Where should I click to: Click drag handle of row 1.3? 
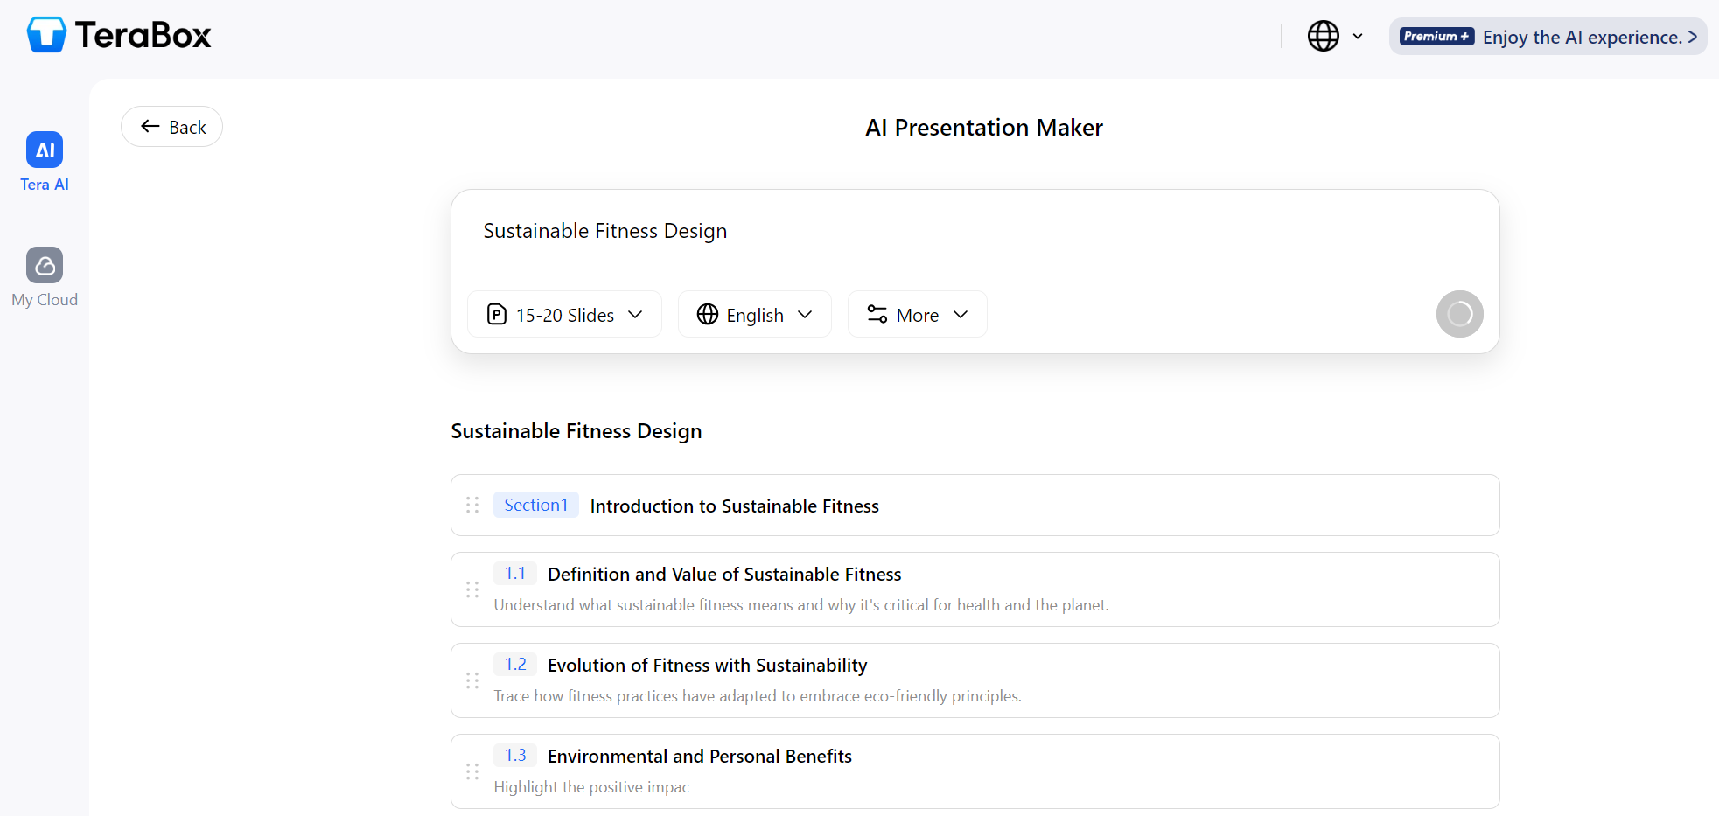click(472, 771)
